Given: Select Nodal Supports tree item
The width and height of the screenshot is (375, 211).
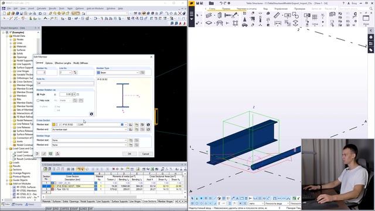Looking at the screenshot, I should [25, 60].
